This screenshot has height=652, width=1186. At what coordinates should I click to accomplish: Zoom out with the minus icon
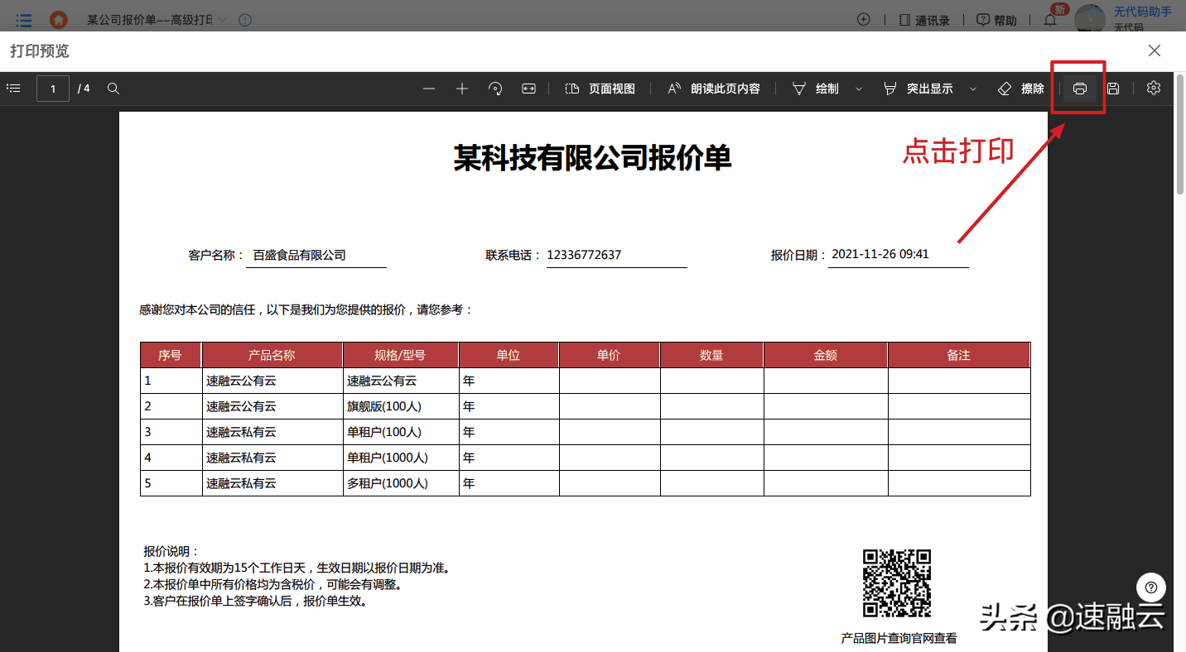(x=428, y=89)
